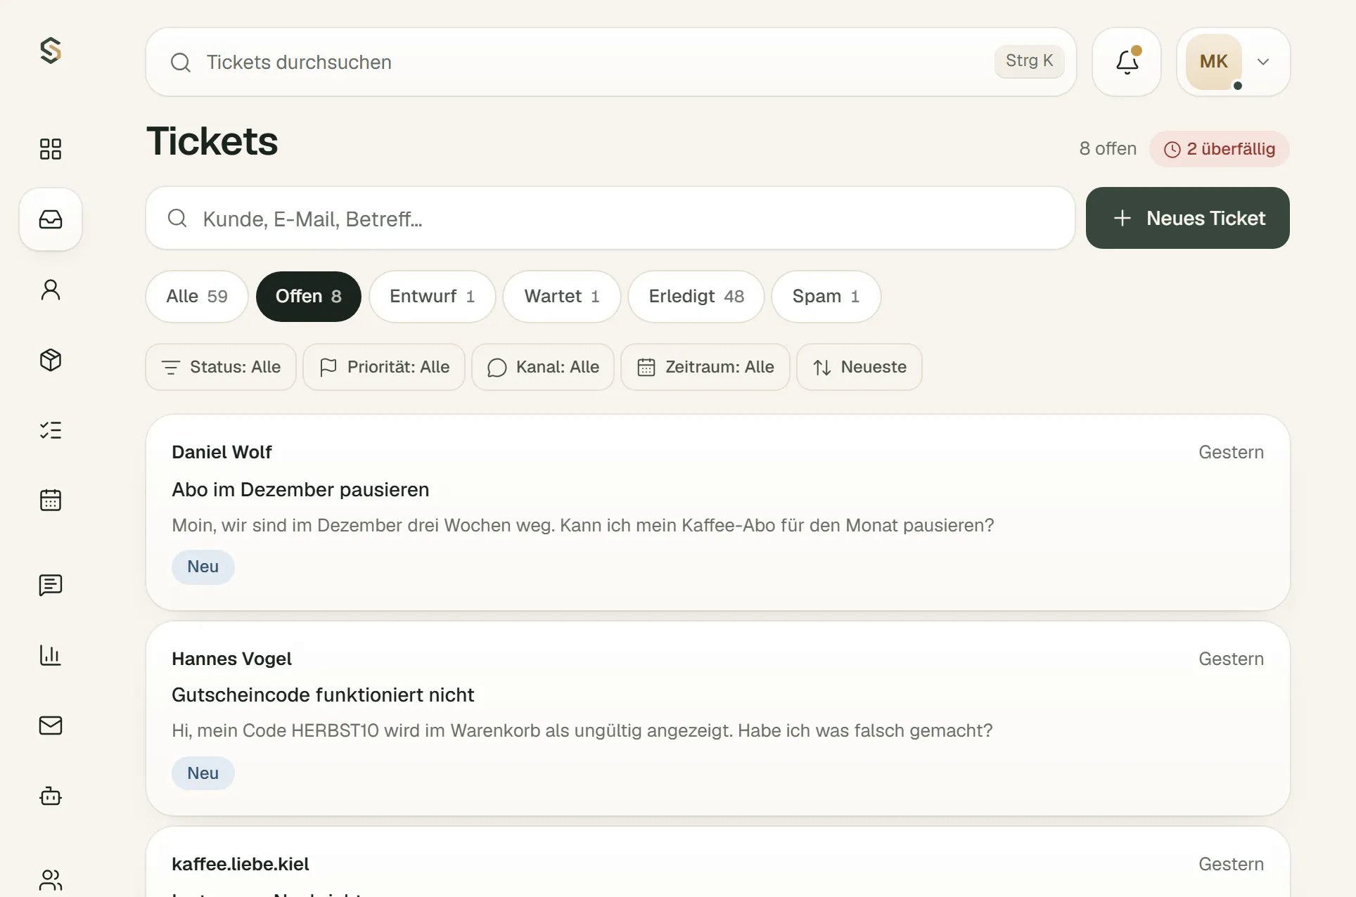This screenshot has width=1356, height=897.
Task: Change the Neueste sort order
Action: point(859,367)
